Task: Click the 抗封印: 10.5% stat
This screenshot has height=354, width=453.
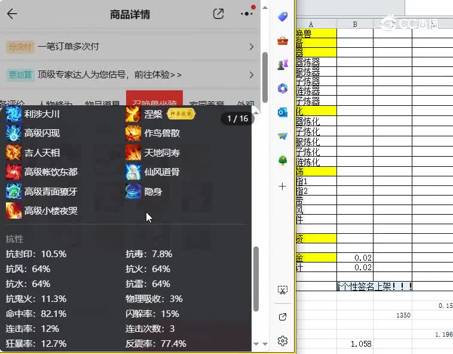Action: coord(36,254)
